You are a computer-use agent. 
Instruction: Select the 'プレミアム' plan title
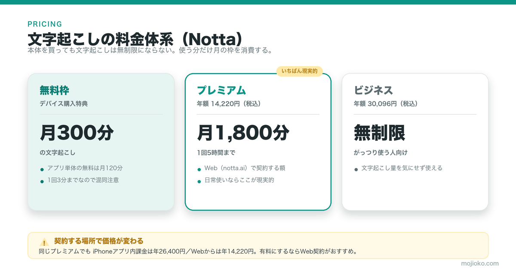[x=221, y=90]
